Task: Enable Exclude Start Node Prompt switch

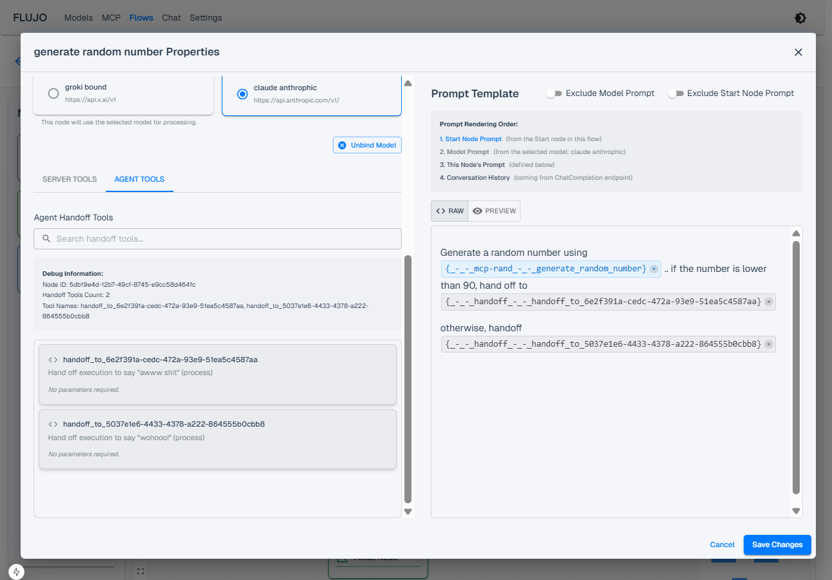Action: [x=675, y=93]
